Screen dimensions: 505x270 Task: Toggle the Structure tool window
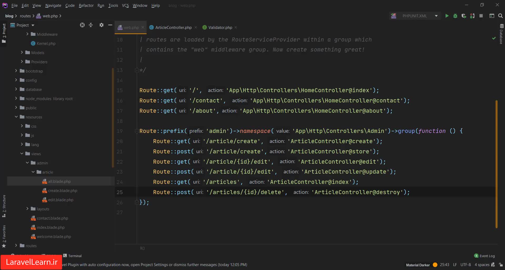point(4,206)
